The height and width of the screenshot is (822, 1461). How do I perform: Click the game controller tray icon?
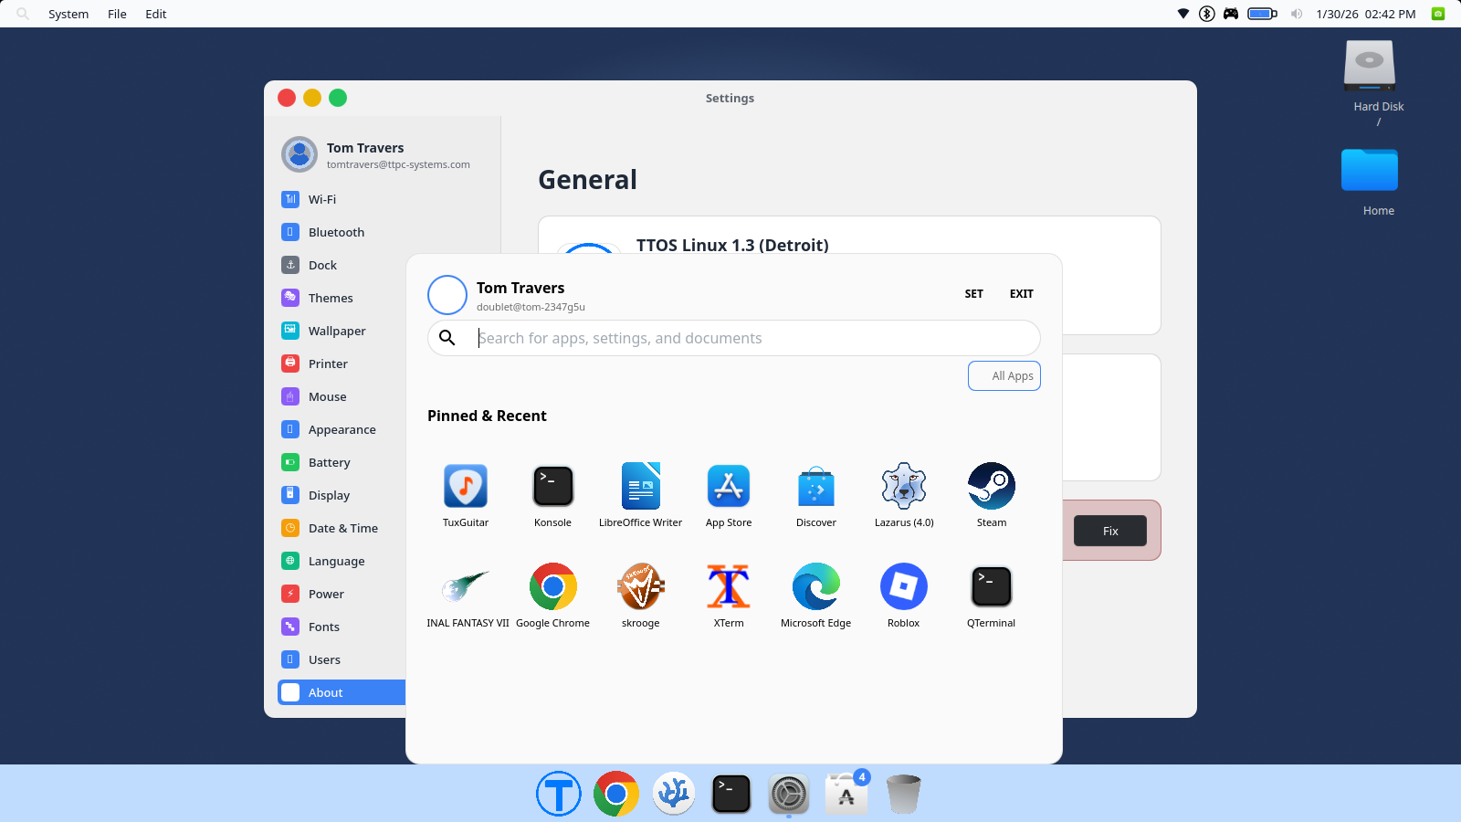pyautogui.click(x=1231, y=14)
